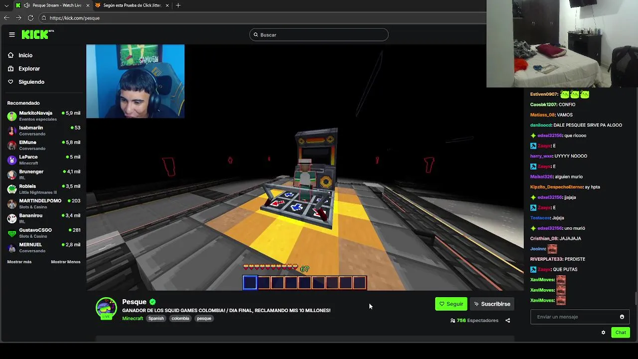
Task: Click Pesque verified badge
Action: [153, 302]
